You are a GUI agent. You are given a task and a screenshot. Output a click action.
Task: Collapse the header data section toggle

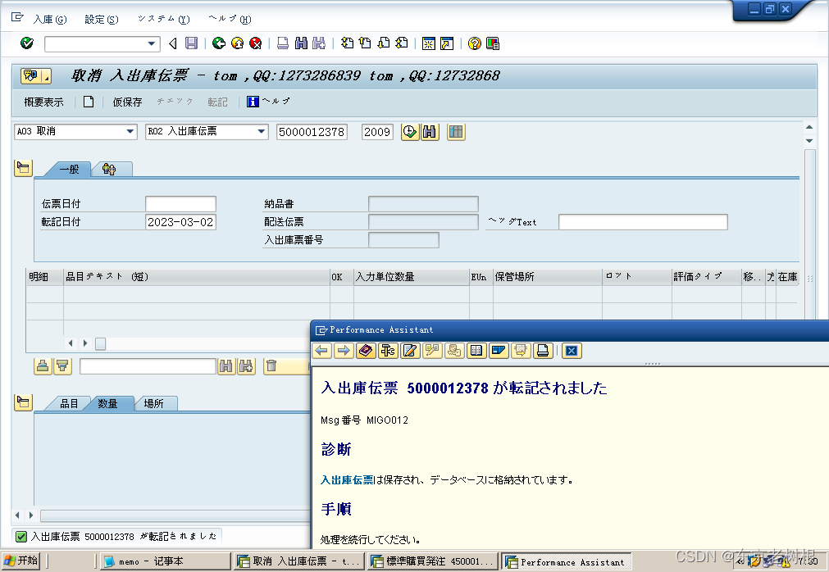23,169
